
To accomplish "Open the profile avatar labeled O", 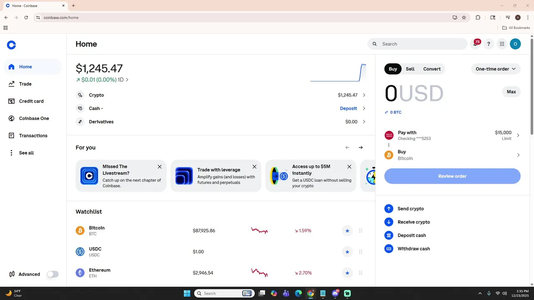I will point(515,44).
